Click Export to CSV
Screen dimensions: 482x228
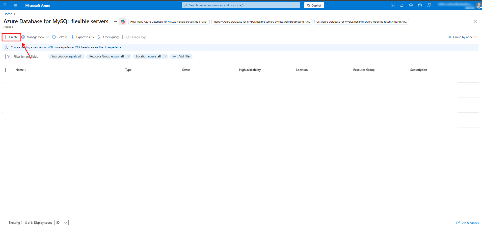(x=83, y=37)
